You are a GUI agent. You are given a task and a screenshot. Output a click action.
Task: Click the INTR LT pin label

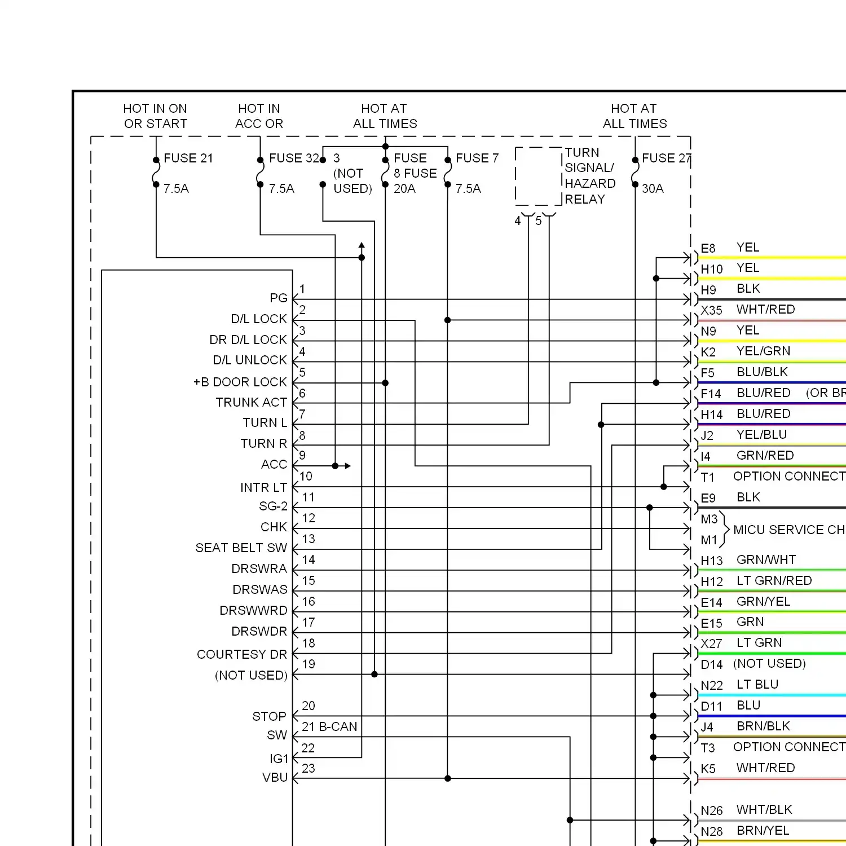[264, 488]
